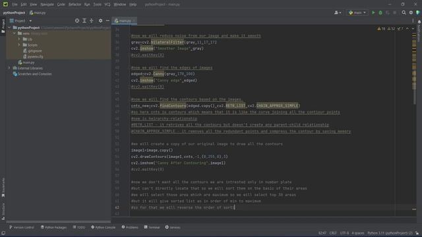Open the Python Packages tool window

pos(53,227)
